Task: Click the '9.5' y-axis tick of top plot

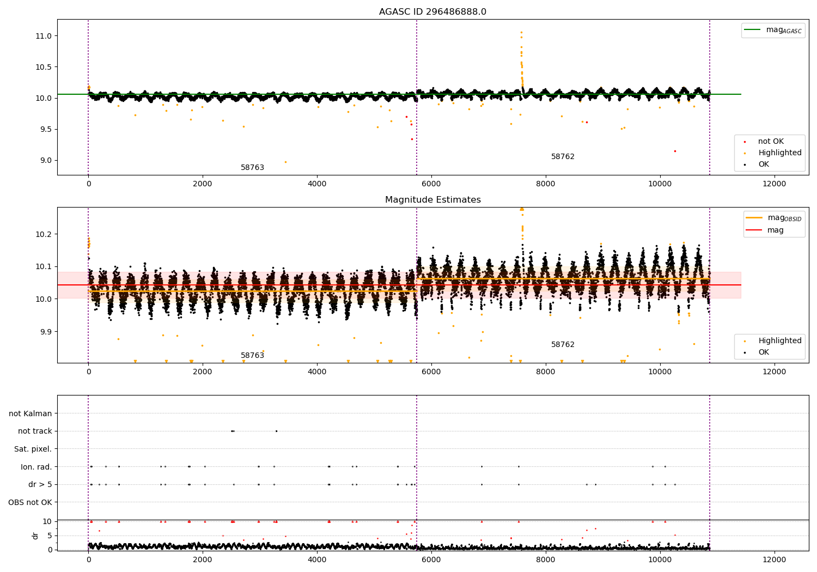Action: tap(47, 130)
